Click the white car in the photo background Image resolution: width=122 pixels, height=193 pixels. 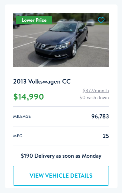(91, 22)
